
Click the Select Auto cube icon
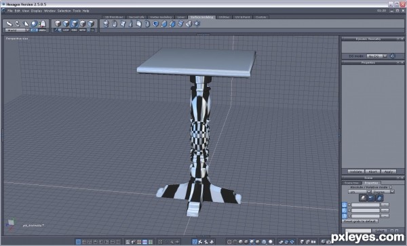point(91,24)
